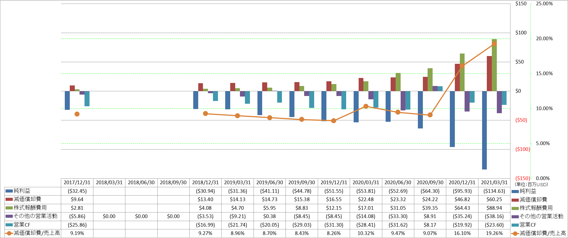Viewport: 568px width, 238px height.
Task: Click the red 減価償却費 swatch in the table's left legend
Action: pyautogui.click(x=9, y=199)
